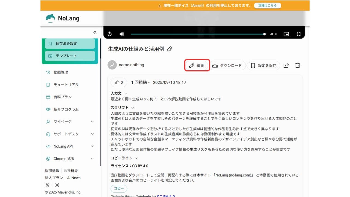Click the name-nothing username
Image resolution: width=350 pixels, height=197 pixels.
[x=132, y=65]
